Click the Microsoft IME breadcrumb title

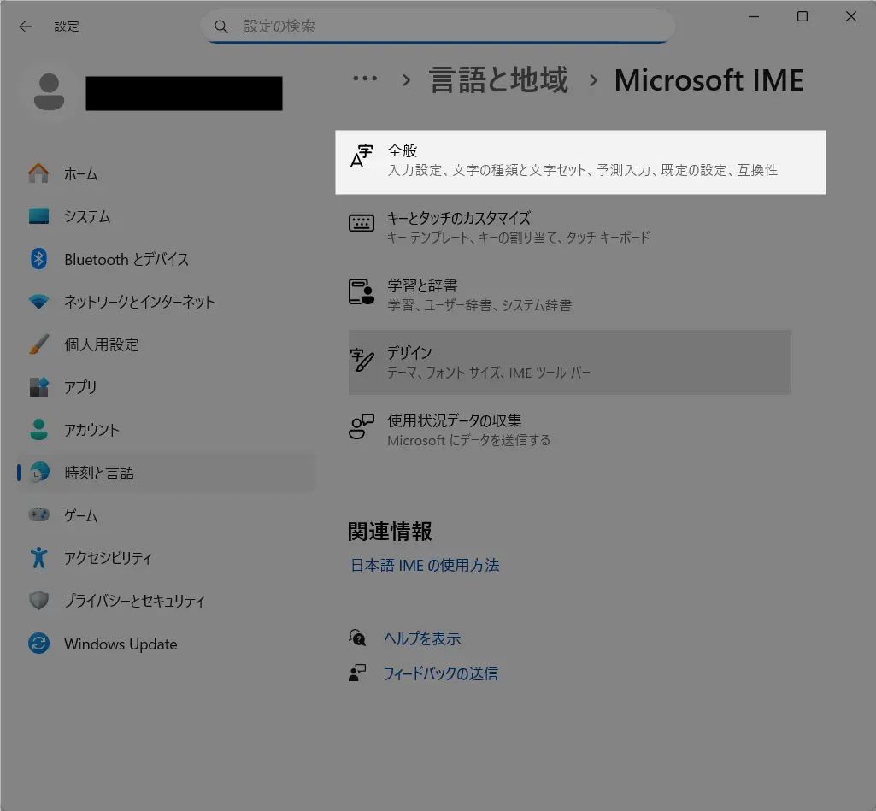[709, 79]
